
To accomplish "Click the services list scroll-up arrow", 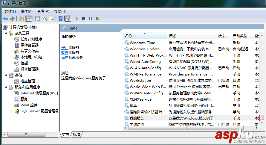I will click(x=262, y=35).
